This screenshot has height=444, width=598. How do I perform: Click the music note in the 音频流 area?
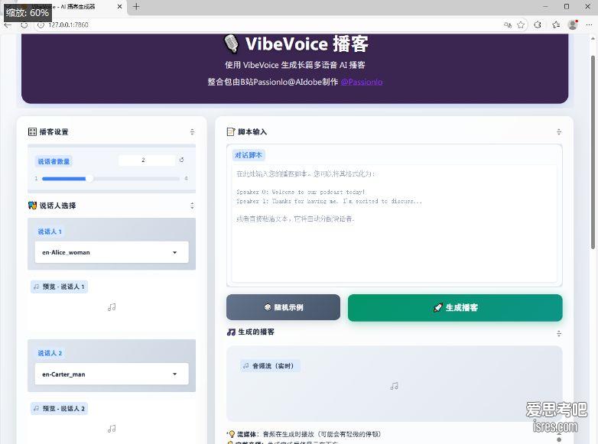pos(394,386)
